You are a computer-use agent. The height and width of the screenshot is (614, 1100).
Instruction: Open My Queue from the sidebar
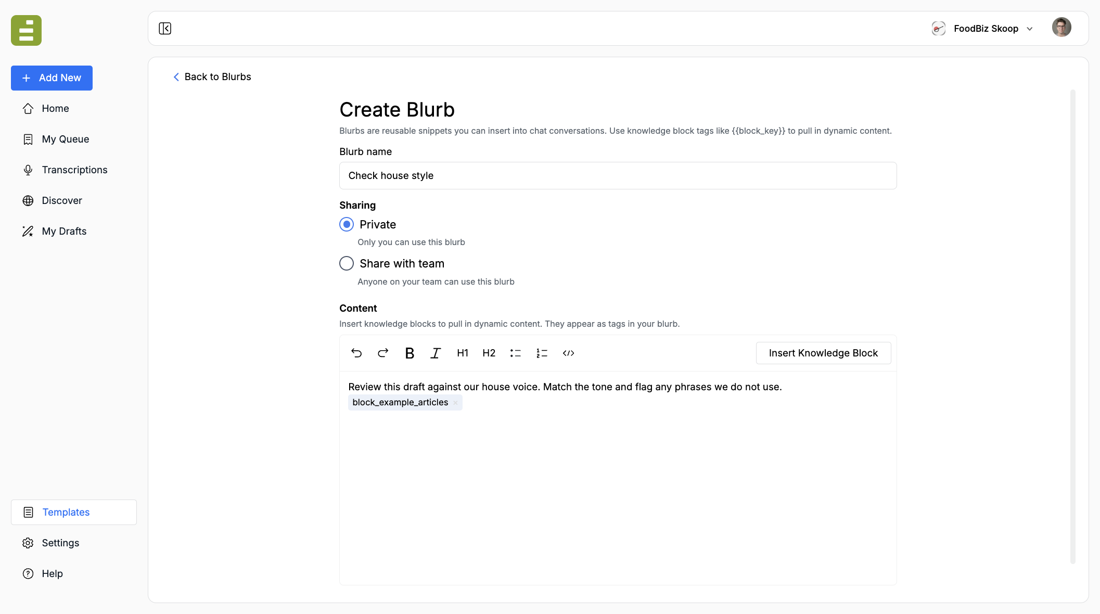pos(73,139)
